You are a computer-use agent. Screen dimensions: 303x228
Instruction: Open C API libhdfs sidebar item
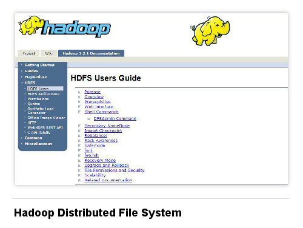(39, 133)
